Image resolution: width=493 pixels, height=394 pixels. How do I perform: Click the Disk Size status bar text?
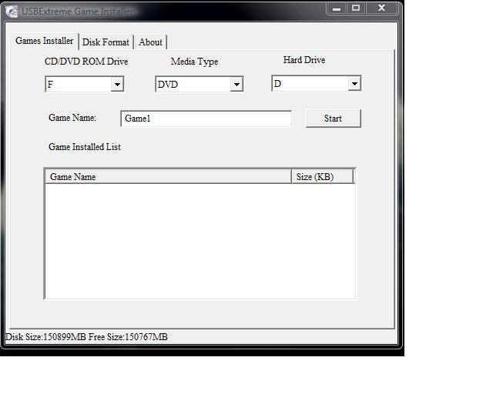(x=86, y=337)
